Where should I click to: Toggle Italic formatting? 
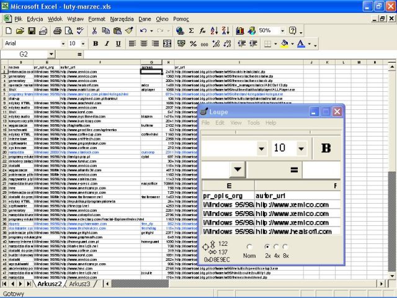107,43
